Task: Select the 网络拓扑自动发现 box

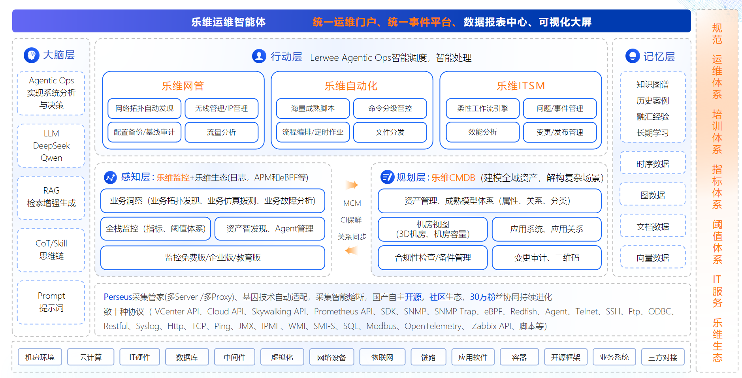Action: click(144, 109)
